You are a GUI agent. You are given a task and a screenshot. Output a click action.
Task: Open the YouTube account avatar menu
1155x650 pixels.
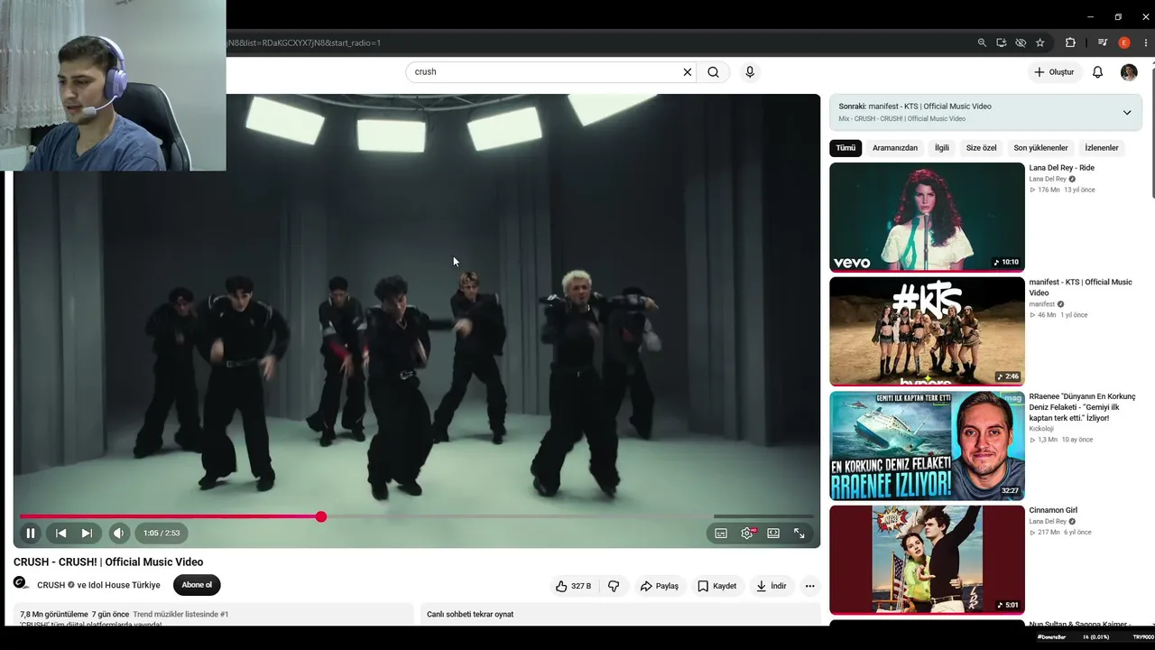pos(1129,72)
